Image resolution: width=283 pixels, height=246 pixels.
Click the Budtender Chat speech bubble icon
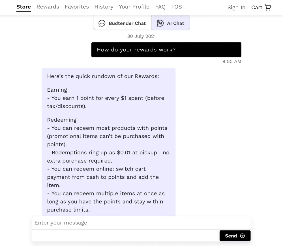[102, 23]
